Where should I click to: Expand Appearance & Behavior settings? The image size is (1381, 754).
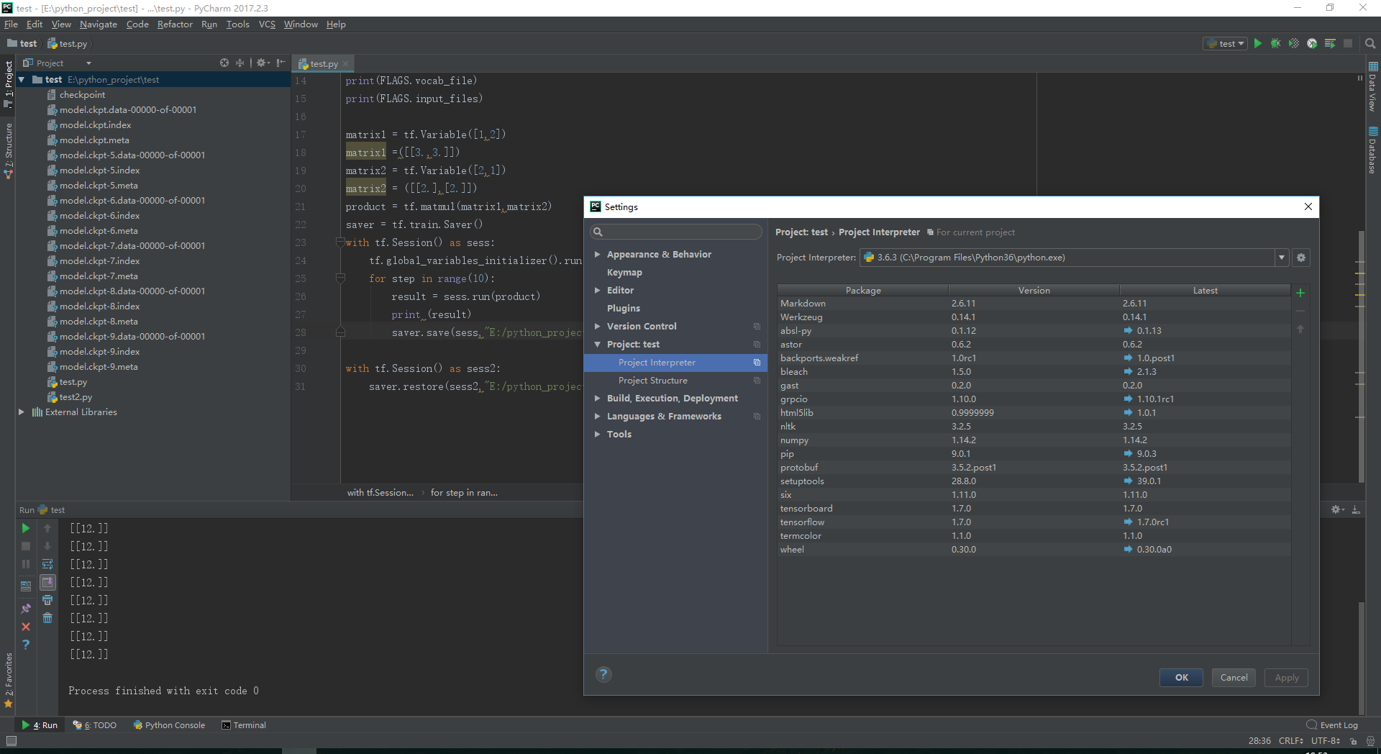[597, 254]
